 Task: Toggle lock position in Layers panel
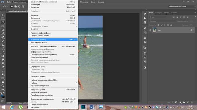point(165,25)
